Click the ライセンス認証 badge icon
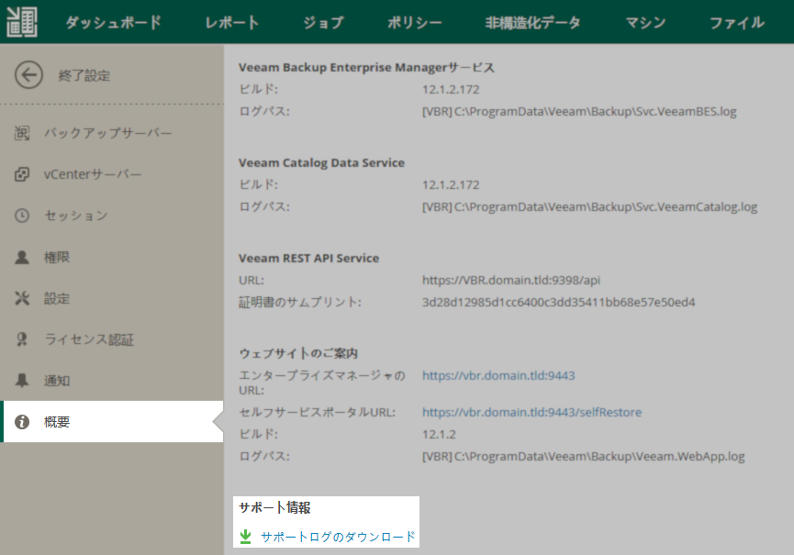 [x=22, y=339]
